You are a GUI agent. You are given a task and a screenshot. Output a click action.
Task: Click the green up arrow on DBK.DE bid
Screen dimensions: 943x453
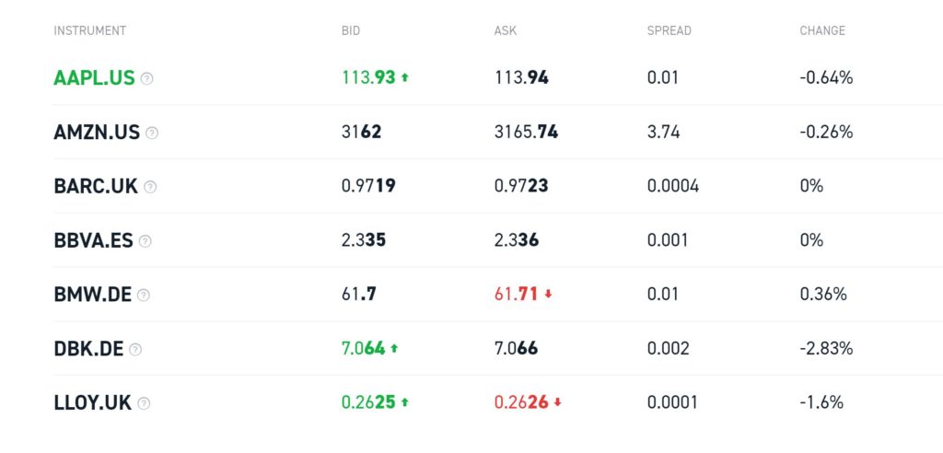coord(394,348)
